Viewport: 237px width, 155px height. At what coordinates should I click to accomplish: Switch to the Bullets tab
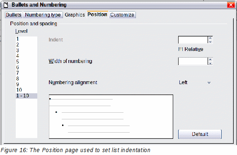click(x=14, y=15)
